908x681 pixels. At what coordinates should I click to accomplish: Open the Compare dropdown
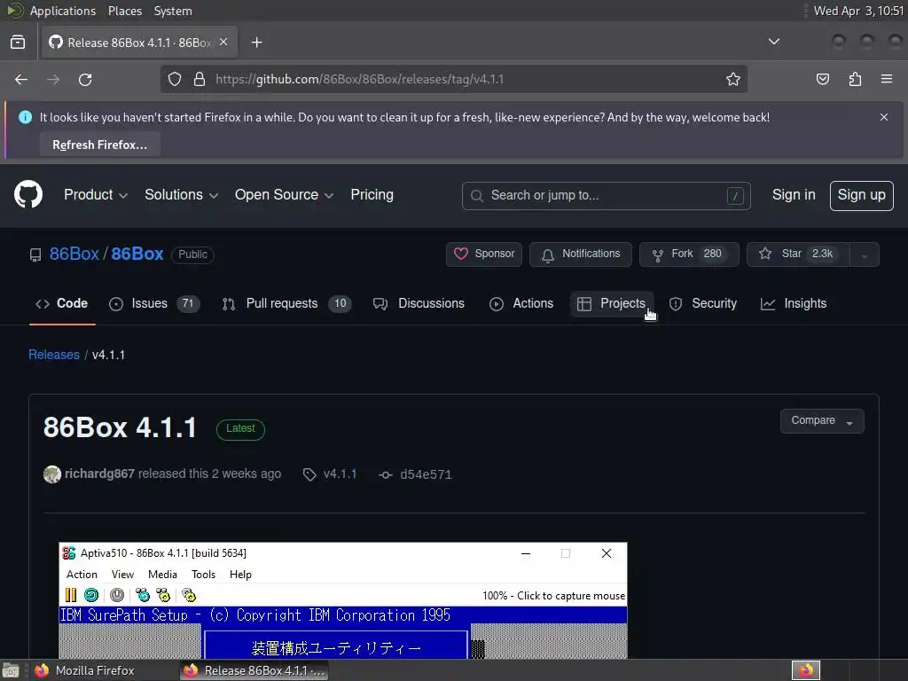click(822, 421)
